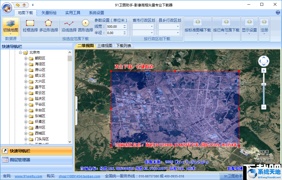282x180 pixels.
Task: Click the tree scrollbar up arrow
Action: click(70, 52)
